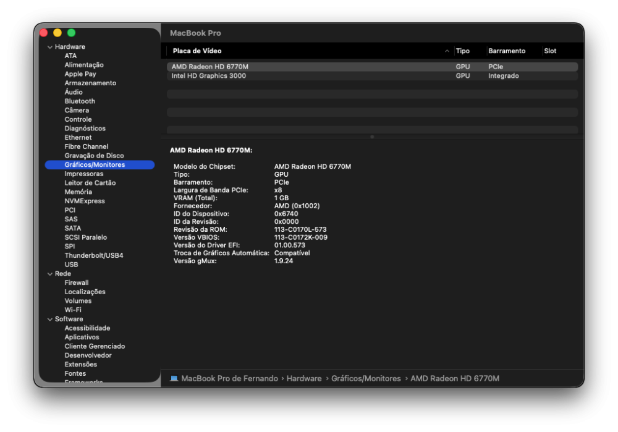Screen dimensions: 618x432
Task: Click the green zoom window button
Action: [x=71, y=33]
